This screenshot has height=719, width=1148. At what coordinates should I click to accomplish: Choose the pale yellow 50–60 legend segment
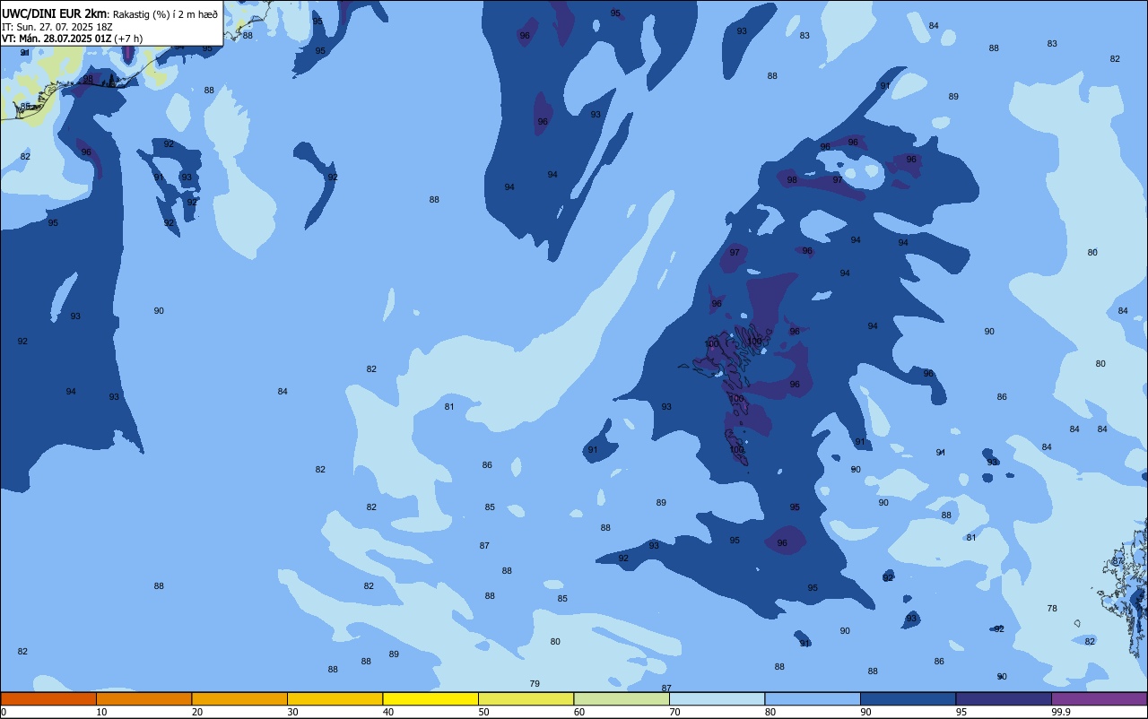[x=526, y=698]
